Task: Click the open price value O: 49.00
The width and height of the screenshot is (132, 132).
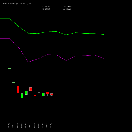Action: tap(46, 9)
